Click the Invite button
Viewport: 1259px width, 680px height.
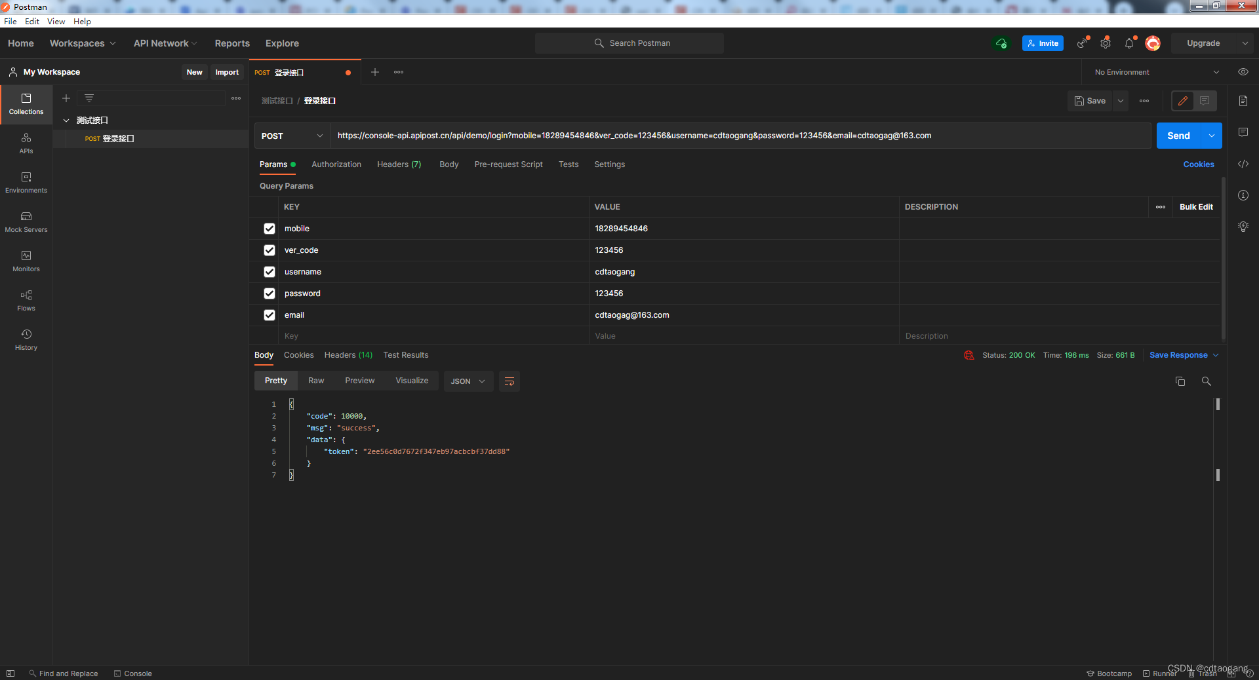click(1043, 43)
